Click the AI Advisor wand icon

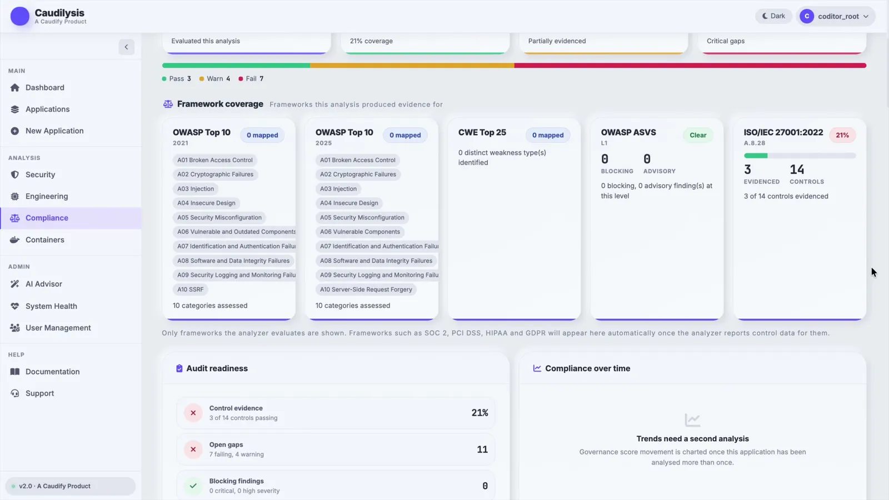click(15, 284)
